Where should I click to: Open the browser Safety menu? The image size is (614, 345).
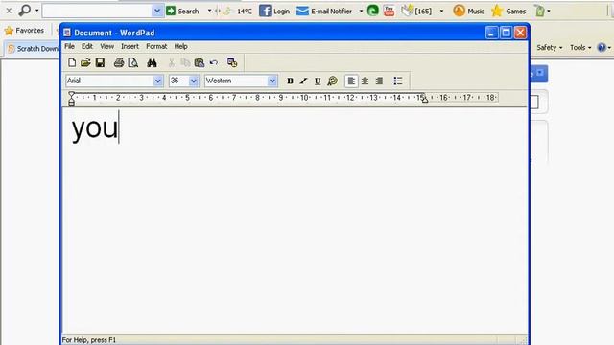coord(550,47)
